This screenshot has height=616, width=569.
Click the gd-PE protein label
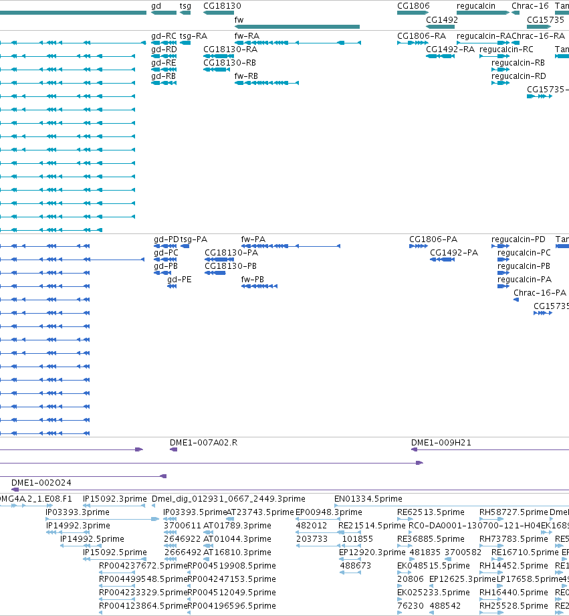point(179,280)
